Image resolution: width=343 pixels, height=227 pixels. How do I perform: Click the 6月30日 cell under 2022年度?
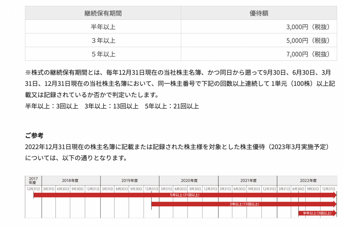pyautogui.click(x=298, y=189)
